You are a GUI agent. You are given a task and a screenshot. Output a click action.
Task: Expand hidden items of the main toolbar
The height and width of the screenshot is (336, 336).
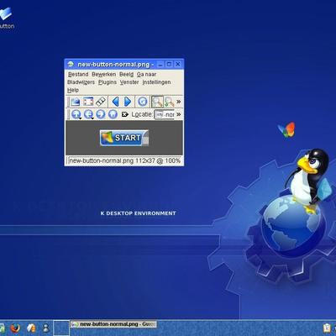(179, 102)
